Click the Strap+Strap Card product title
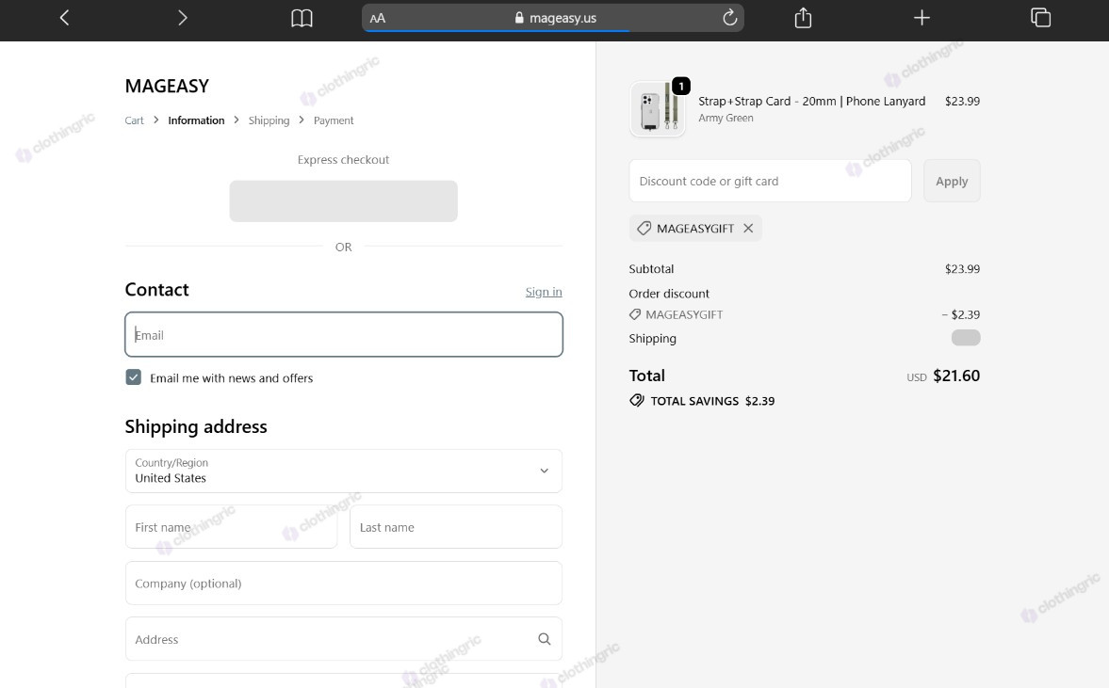Screen dimensions: 1109x688 [x=811, y=101]
